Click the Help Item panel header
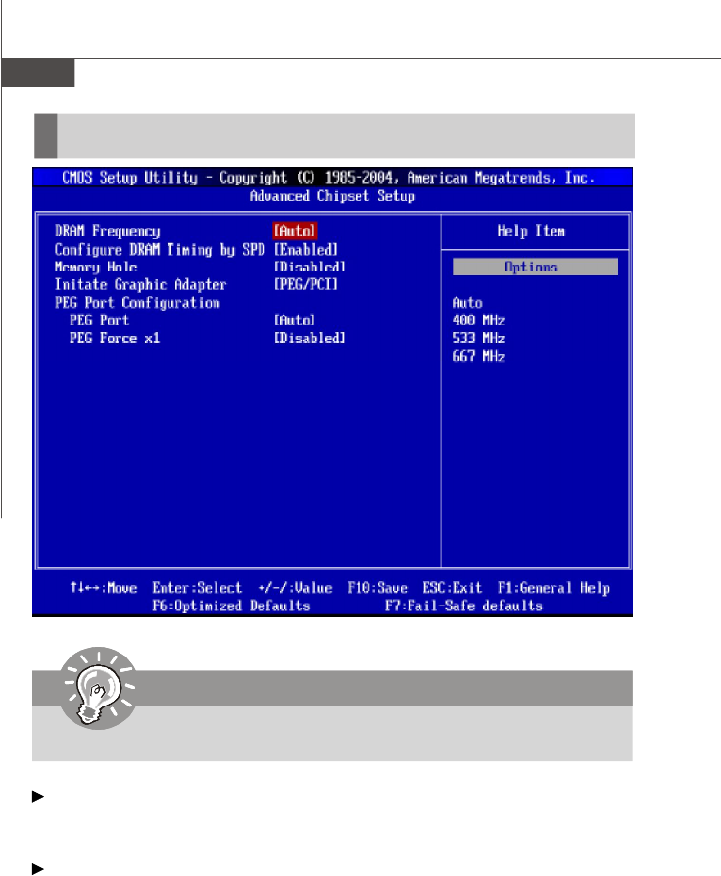 [531, 231]
